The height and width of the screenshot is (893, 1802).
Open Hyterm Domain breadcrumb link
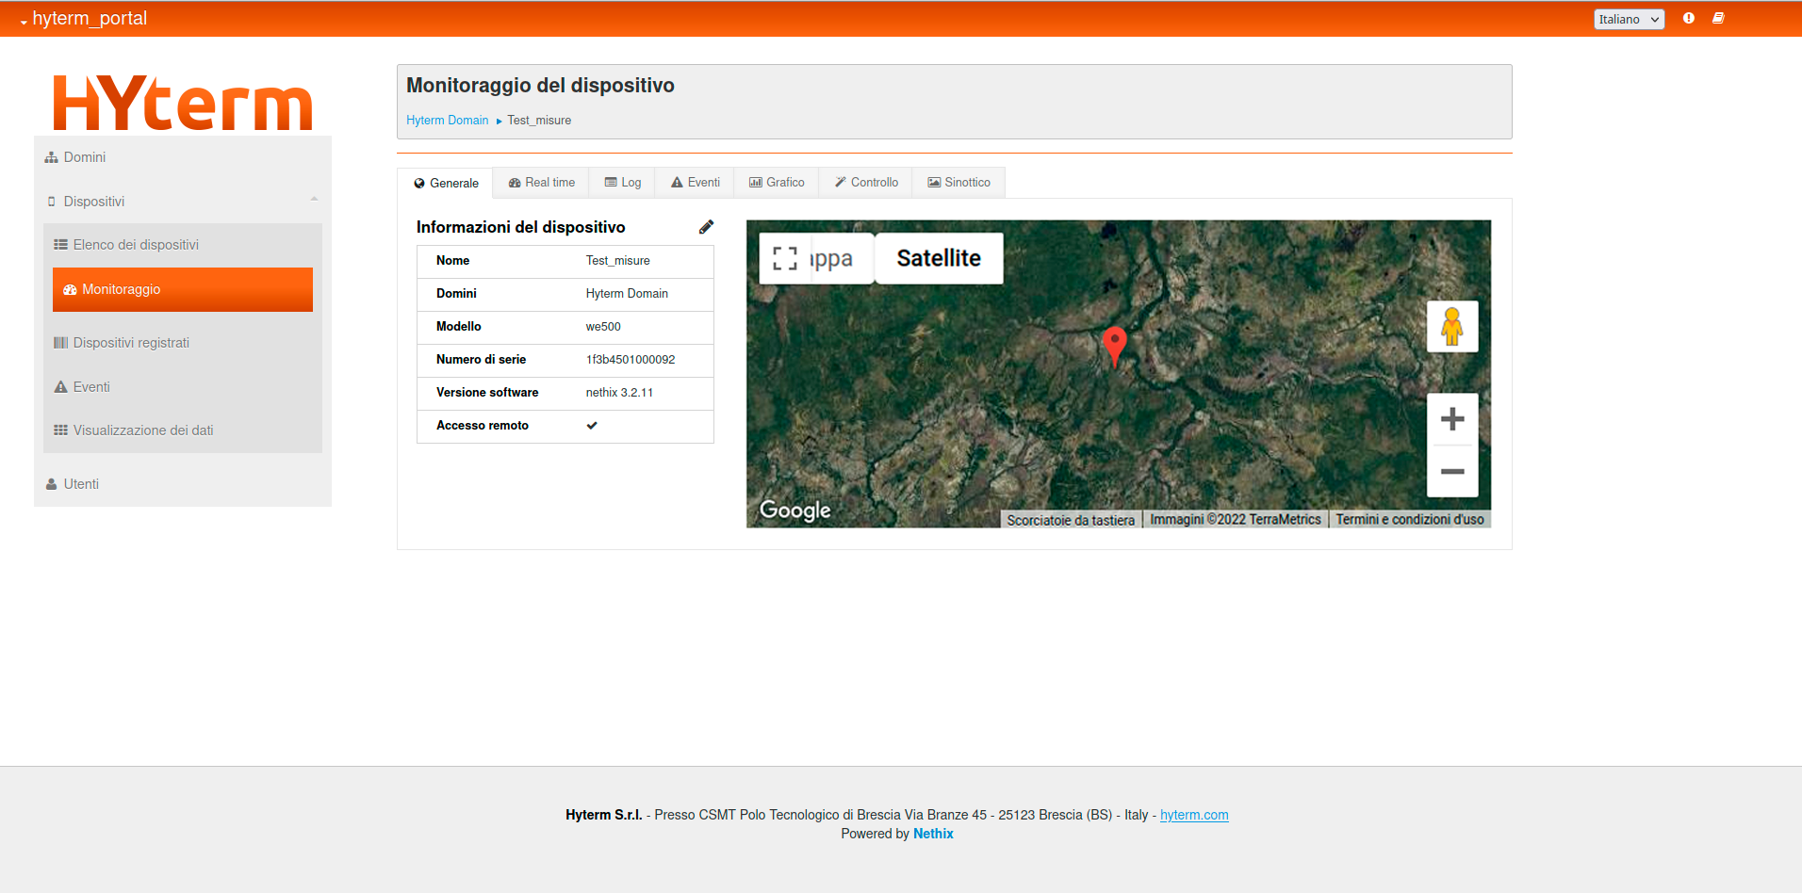[447, 121]
